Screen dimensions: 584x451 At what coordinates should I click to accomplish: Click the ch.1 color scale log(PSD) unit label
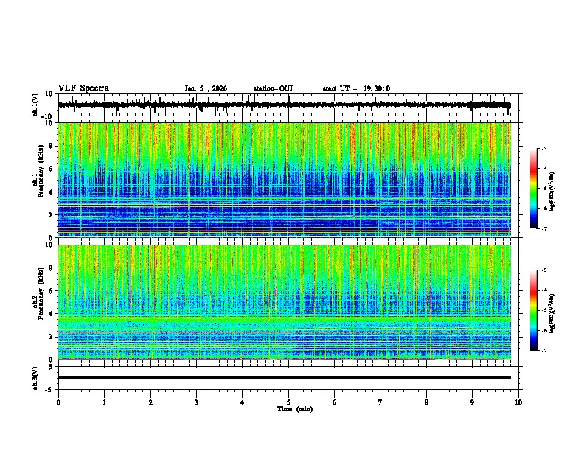[x=552, y=192]
